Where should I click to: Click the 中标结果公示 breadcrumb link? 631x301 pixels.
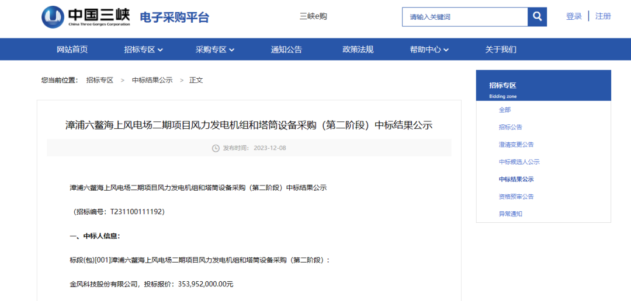[x=152, y=80]
